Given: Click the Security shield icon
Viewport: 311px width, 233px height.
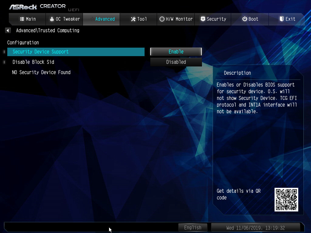Looking at the screenshot, I should click(x=203, y=19).
